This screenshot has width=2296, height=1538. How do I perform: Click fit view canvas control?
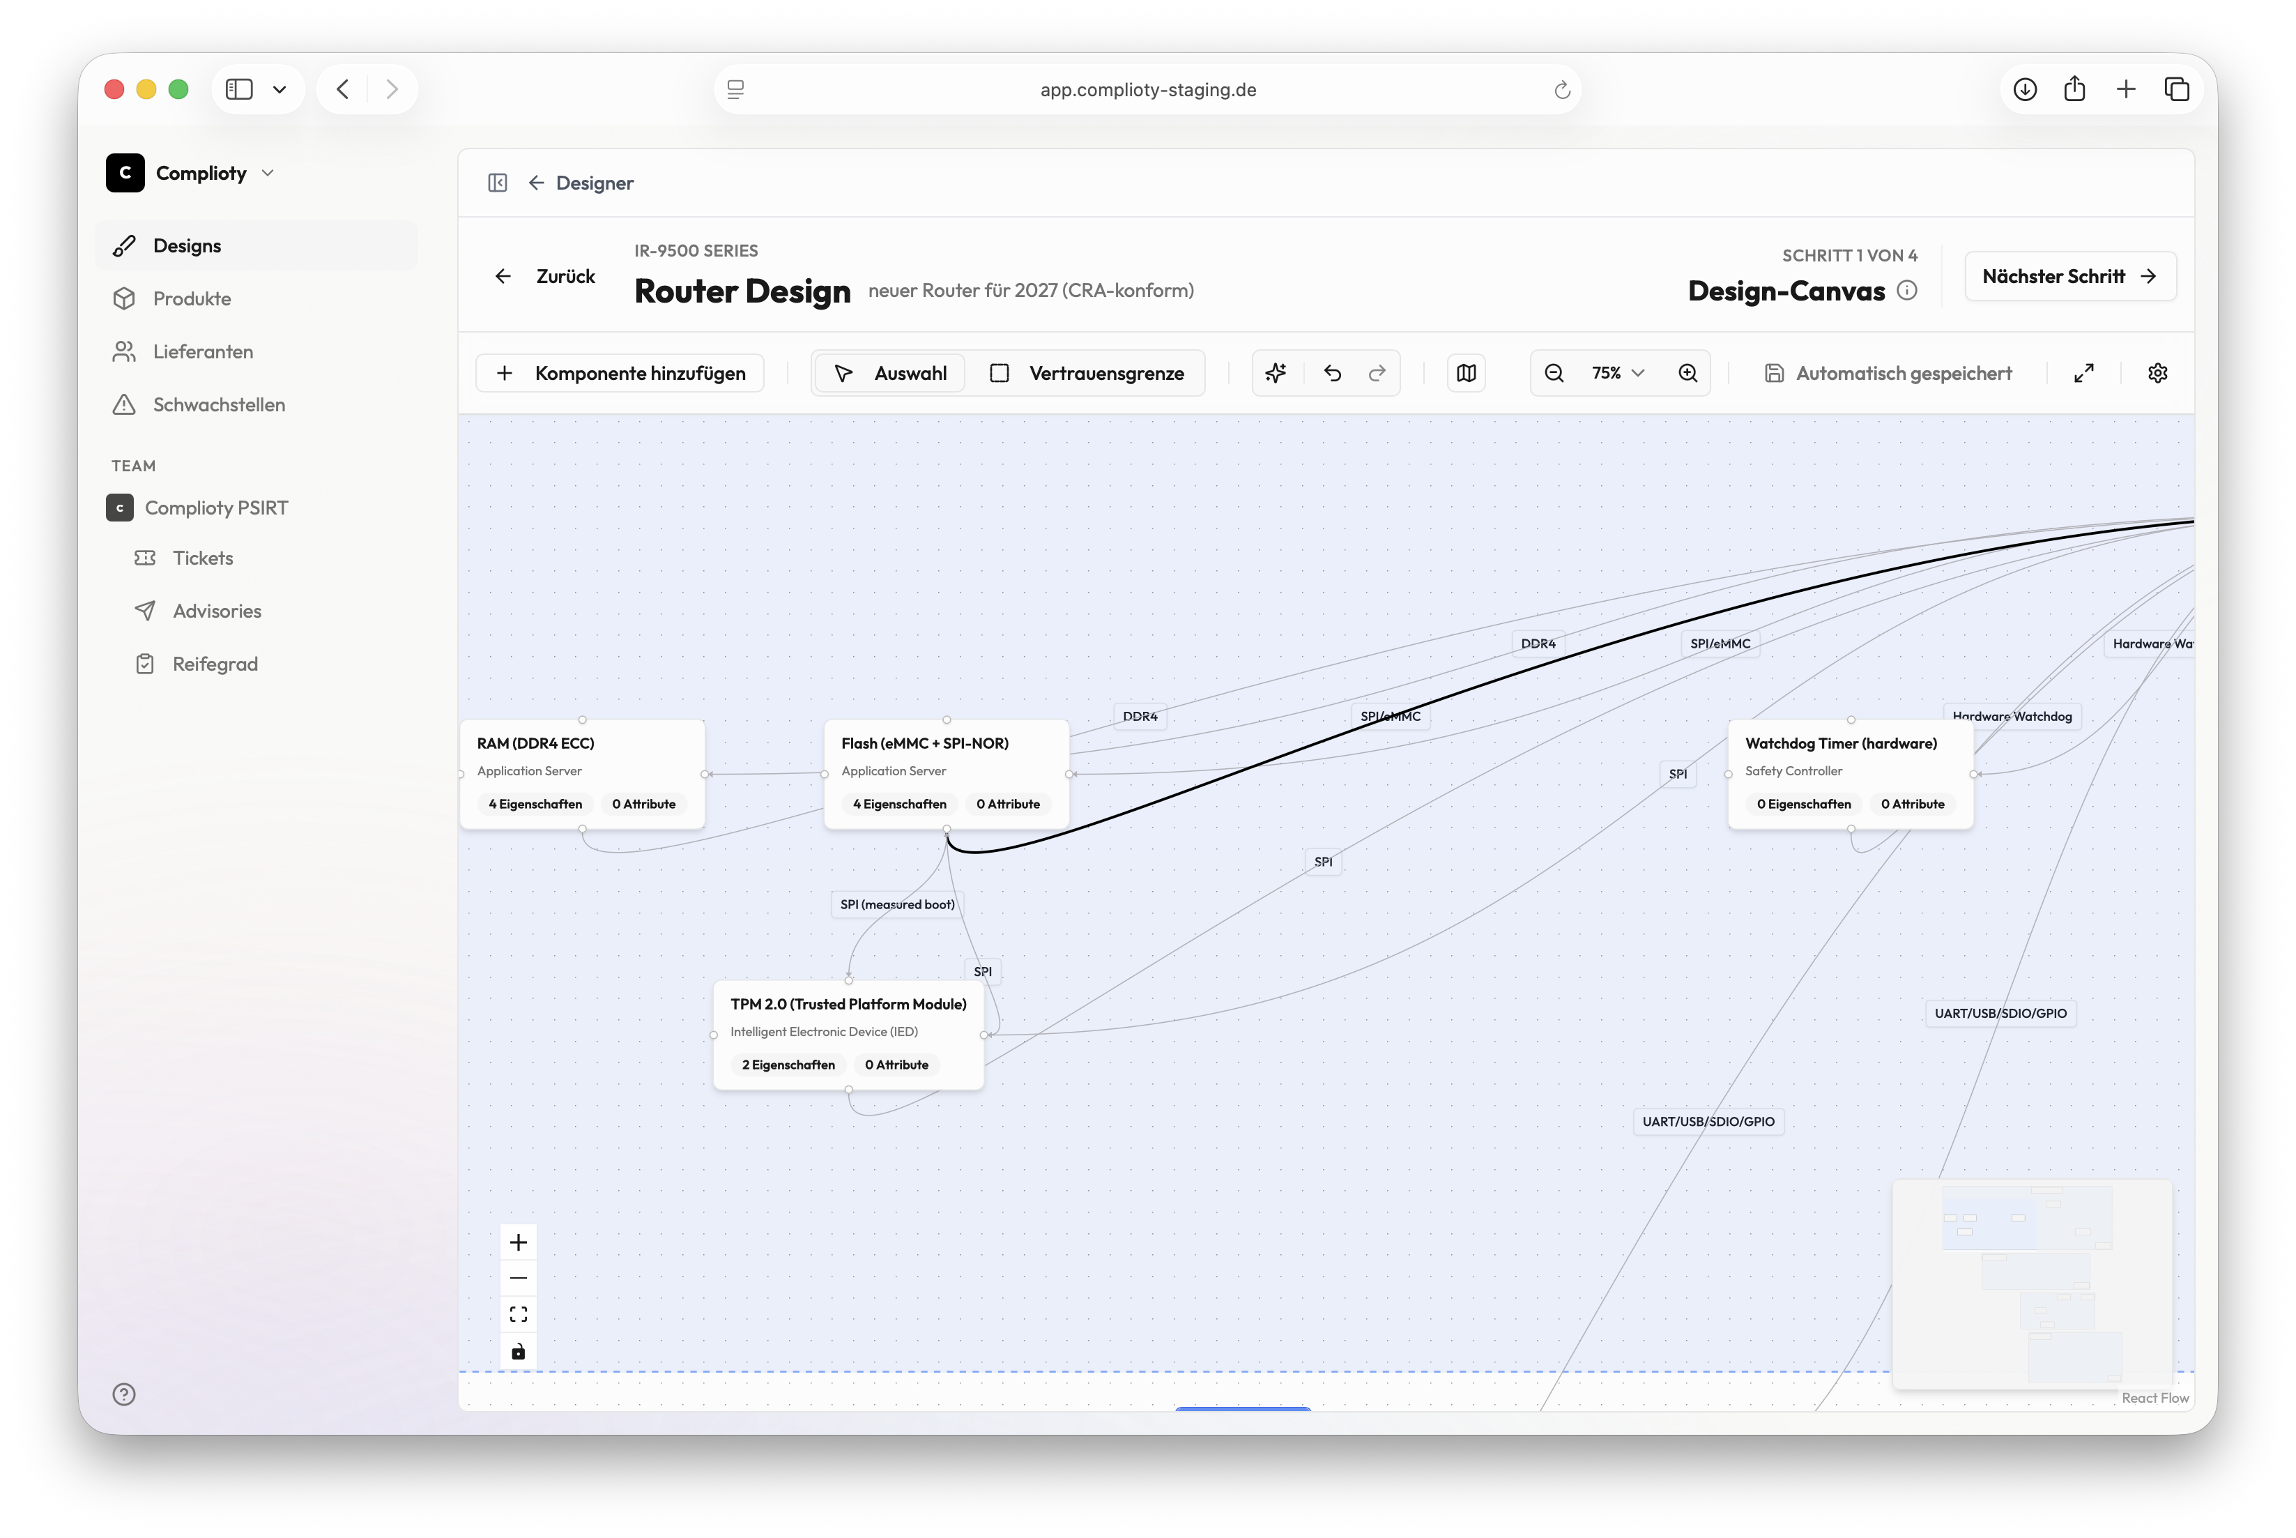coord(519,1314)
